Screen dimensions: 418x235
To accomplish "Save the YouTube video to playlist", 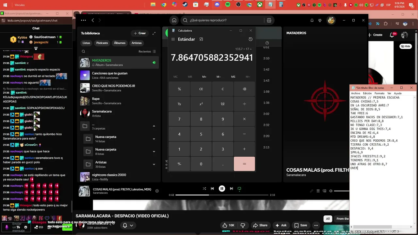I will [300, 225].
